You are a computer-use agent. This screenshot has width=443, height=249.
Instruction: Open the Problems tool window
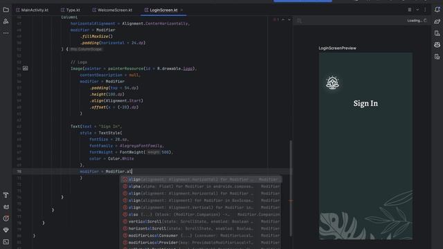pos(6,219)
